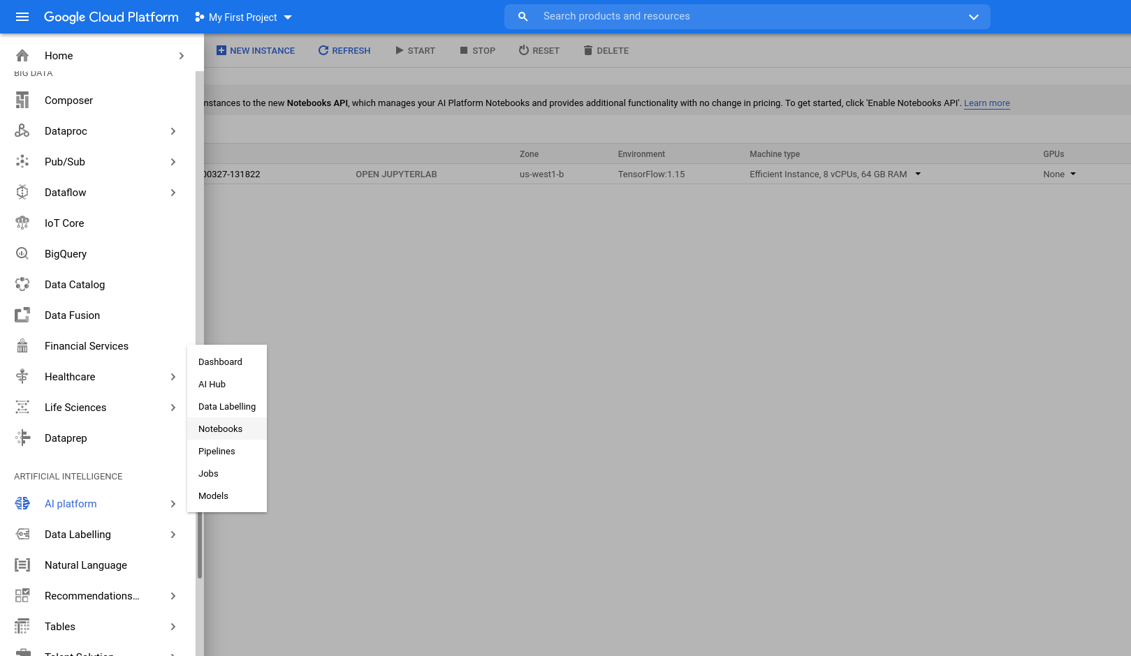Screen dimensions: 1131x656
Task: Follow the Learn more link
Action: point(987,103)
